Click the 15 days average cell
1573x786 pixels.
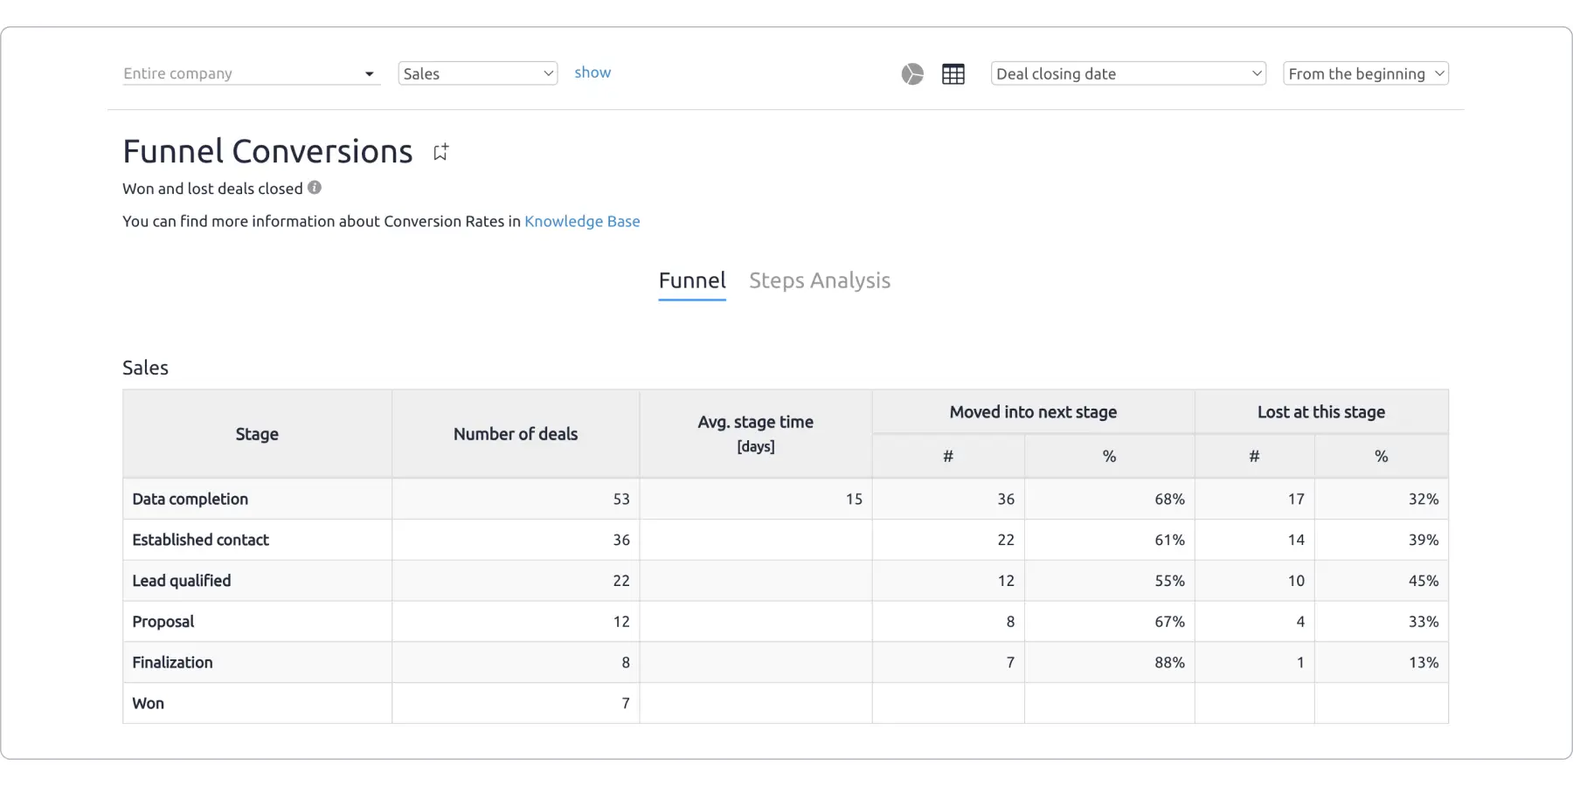pyautogui.click(x=756, y=499)
